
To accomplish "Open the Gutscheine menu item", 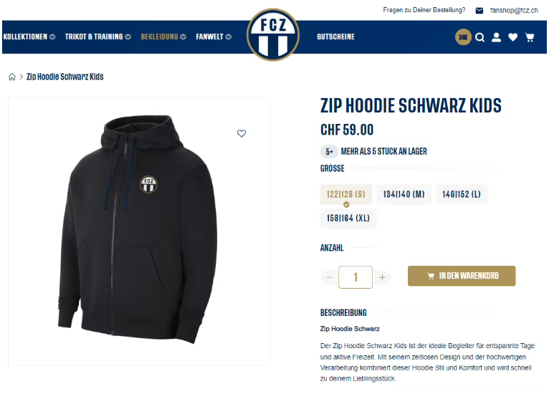I will 335,37.
